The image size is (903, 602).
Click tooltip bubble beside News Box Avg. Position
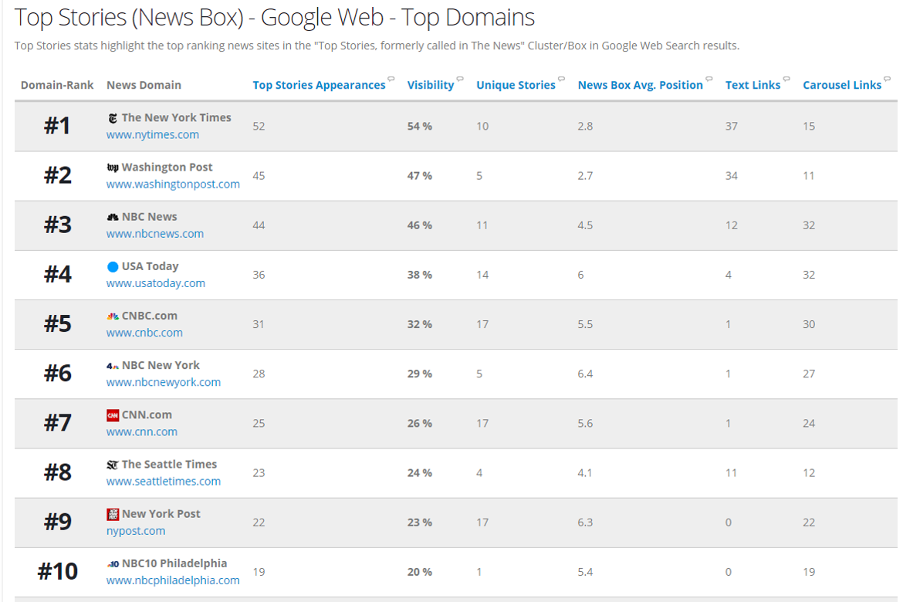(709, 79)
